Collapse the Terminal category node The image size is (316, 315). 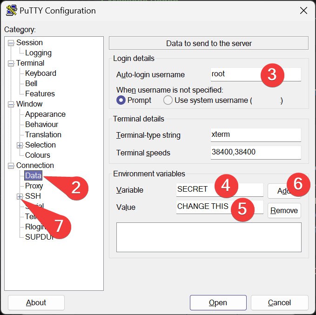click(x=11, y=63)
